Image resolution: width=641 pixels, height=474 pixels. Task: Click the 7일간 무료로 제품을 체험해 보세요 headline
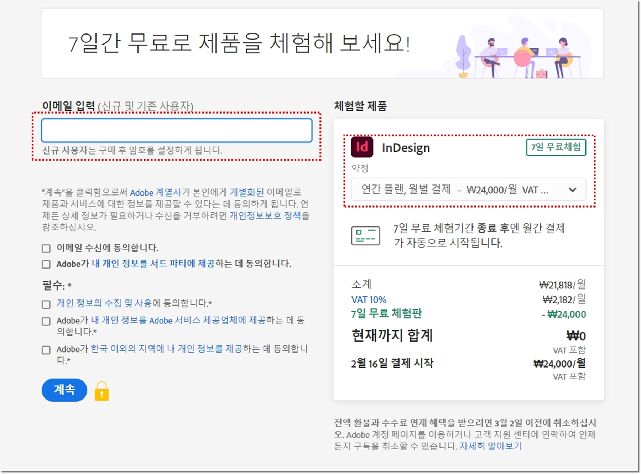(239, 43)
